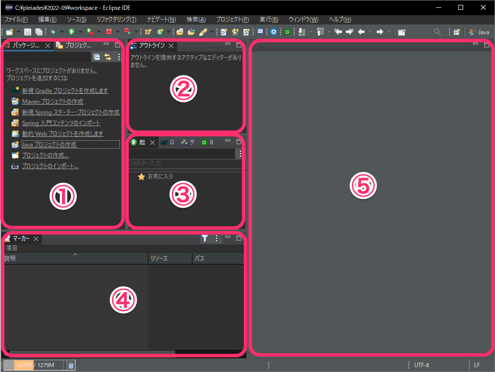This screenshot has height=372, width=495.
Task: Expand dropdown arrow beside New wizard icon
Action: (x=18, y=32)
